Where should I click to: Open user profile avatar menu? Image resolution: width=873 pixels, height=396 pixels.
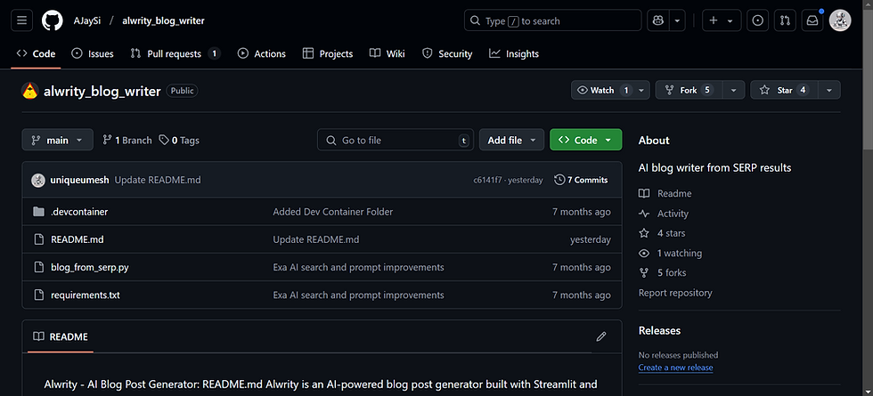point(839,20)
